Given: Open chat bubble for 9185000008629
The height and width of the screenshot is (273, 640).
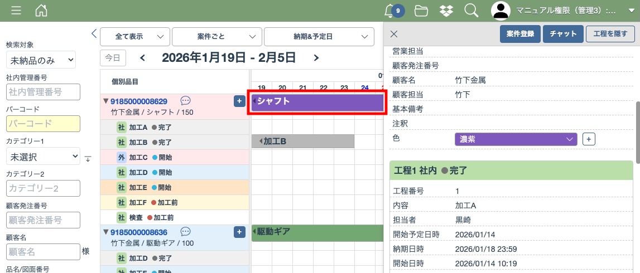Looking at the screenshot, I should click(186, 101).
